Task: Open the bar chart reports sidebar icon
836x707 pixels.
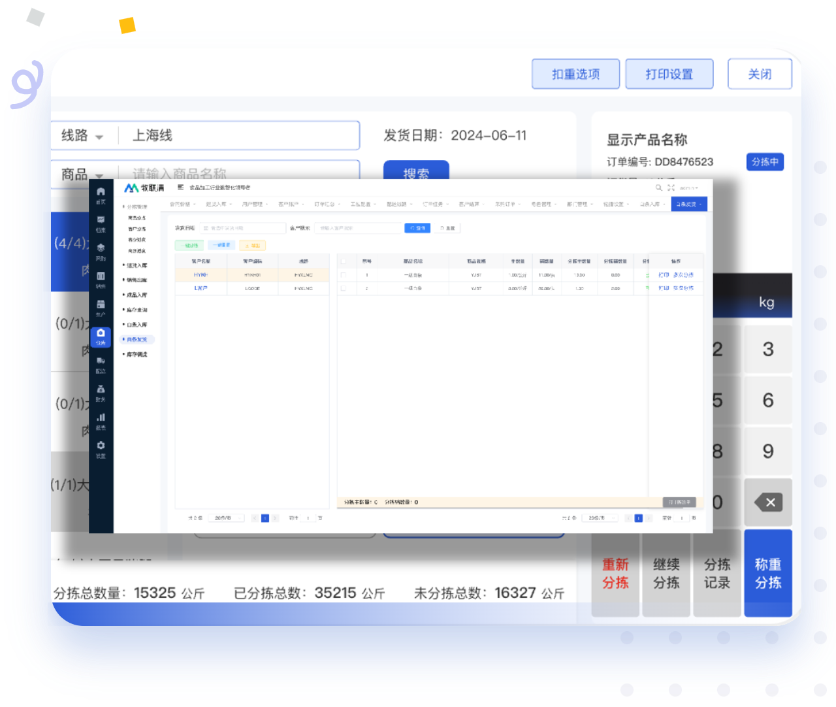Action: (x=101, y=419)
